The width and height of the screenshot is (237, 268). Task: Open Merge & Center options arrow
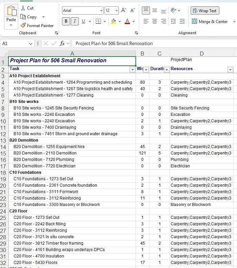[234, 22]
